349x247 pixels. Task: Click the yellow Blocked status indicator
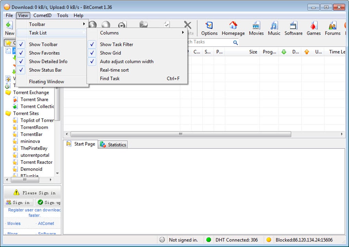point(269,240)
